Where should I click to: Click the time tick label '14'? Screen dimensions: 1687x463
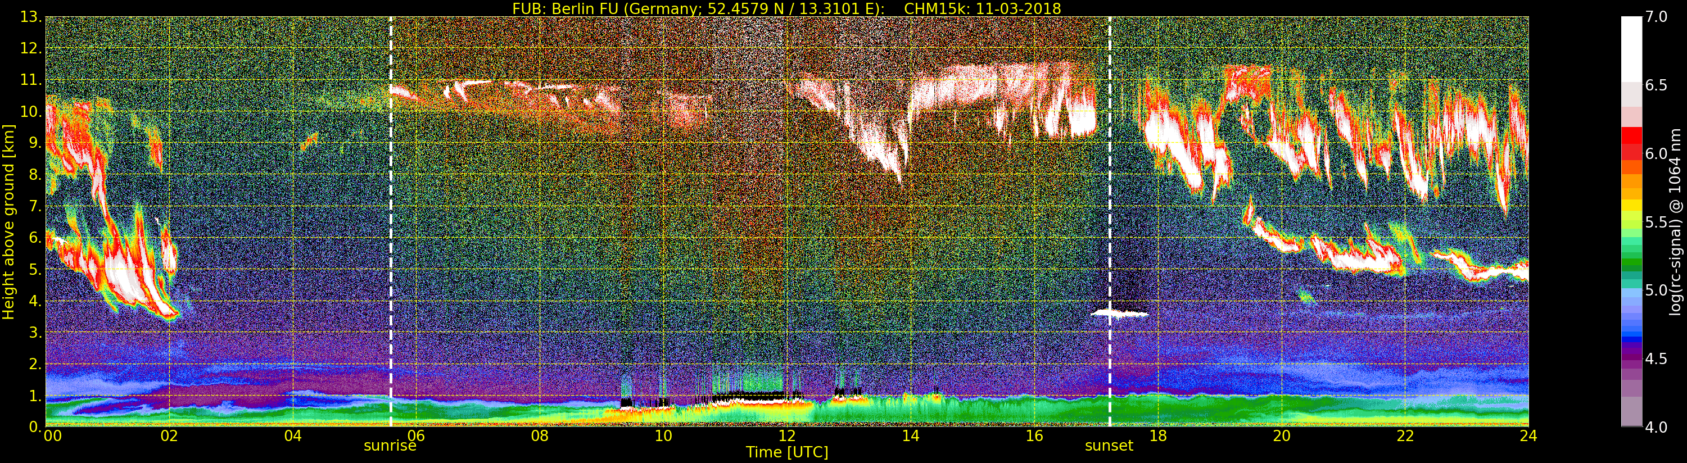click(x=911, y=435)
